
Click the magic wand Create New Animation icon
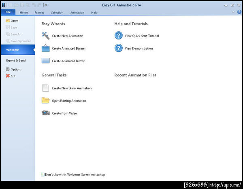46,36
